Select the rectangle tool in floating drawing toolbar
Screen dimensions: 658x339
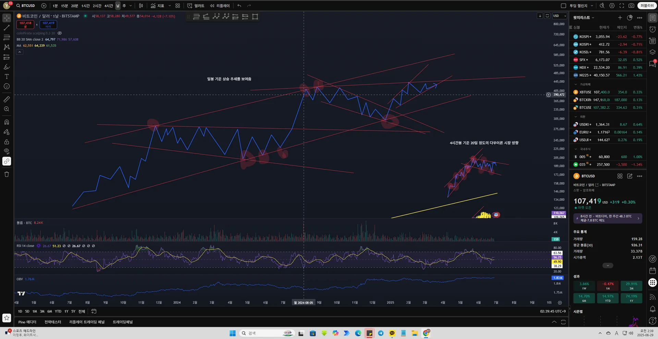255,17
